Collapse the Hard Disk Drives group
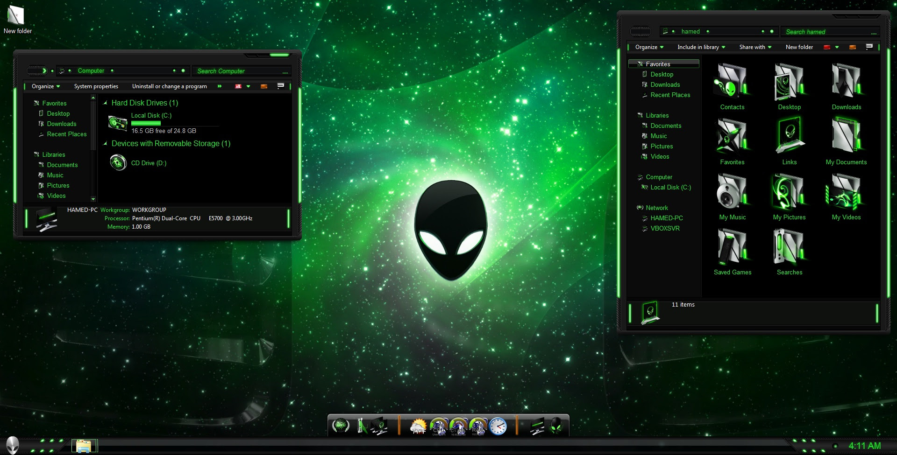Image resolution: width=897 pixels, height=455 pixels. pyautogui.click(x=106, y=103)
